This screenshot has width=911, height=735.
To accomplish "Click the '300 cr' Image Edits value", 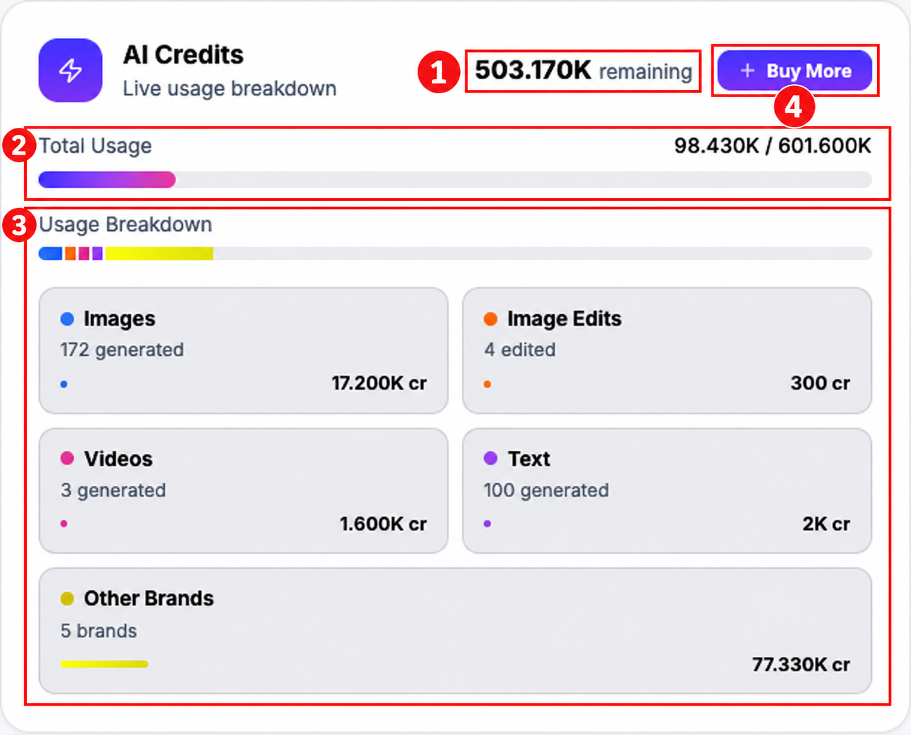I will click(x=820, y=383).
